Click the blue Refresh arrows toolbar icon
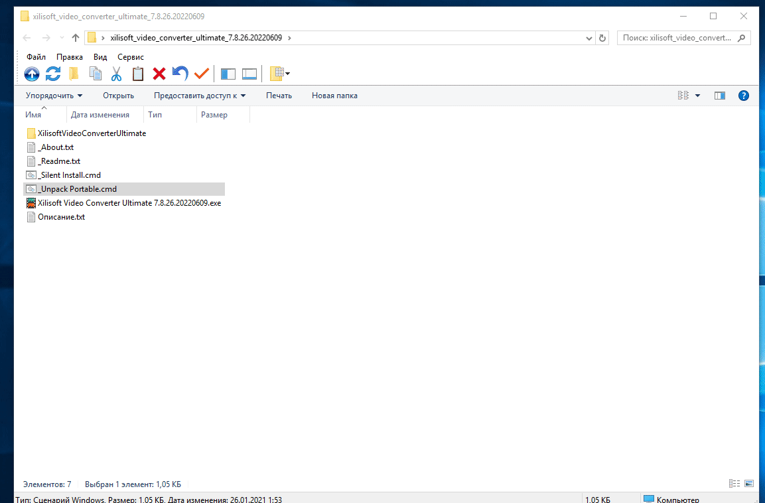The image size is (765, 503). [x=52, y=74]
